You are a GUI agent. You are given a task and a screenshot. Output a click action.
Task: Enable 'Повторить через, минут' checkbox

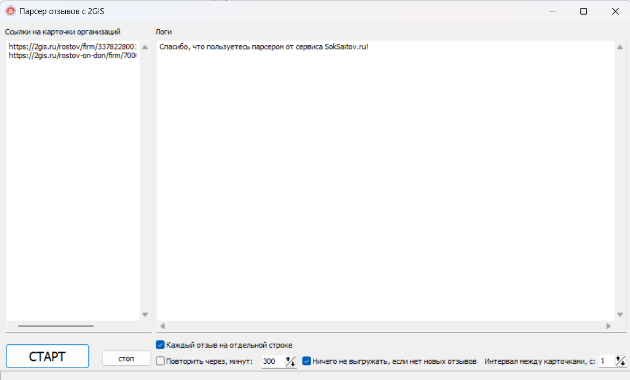(160, 361)
